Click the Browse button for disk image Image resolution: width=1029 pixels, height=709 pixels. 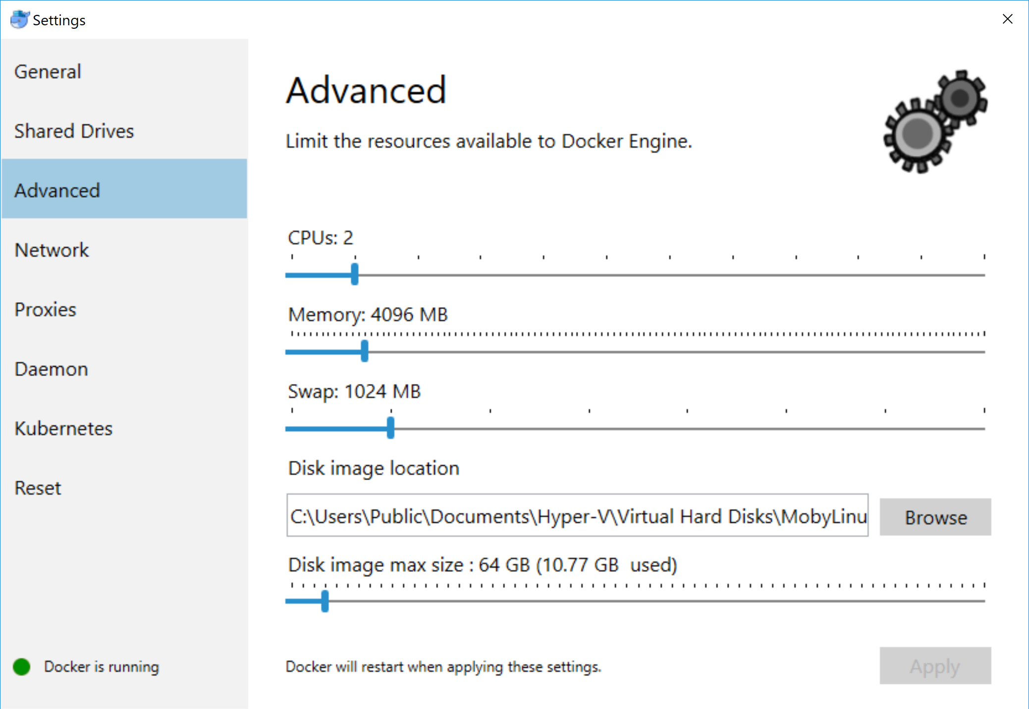pos(935,517)
